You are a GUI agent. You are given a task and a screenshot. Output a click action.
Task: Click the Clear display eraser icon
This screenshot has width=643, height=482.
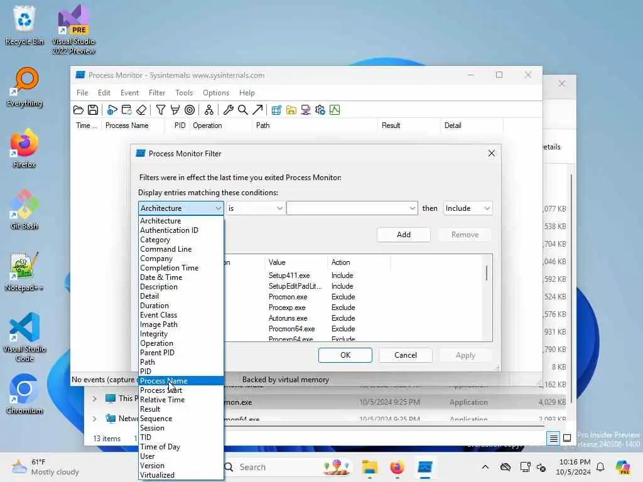(141, 110)
